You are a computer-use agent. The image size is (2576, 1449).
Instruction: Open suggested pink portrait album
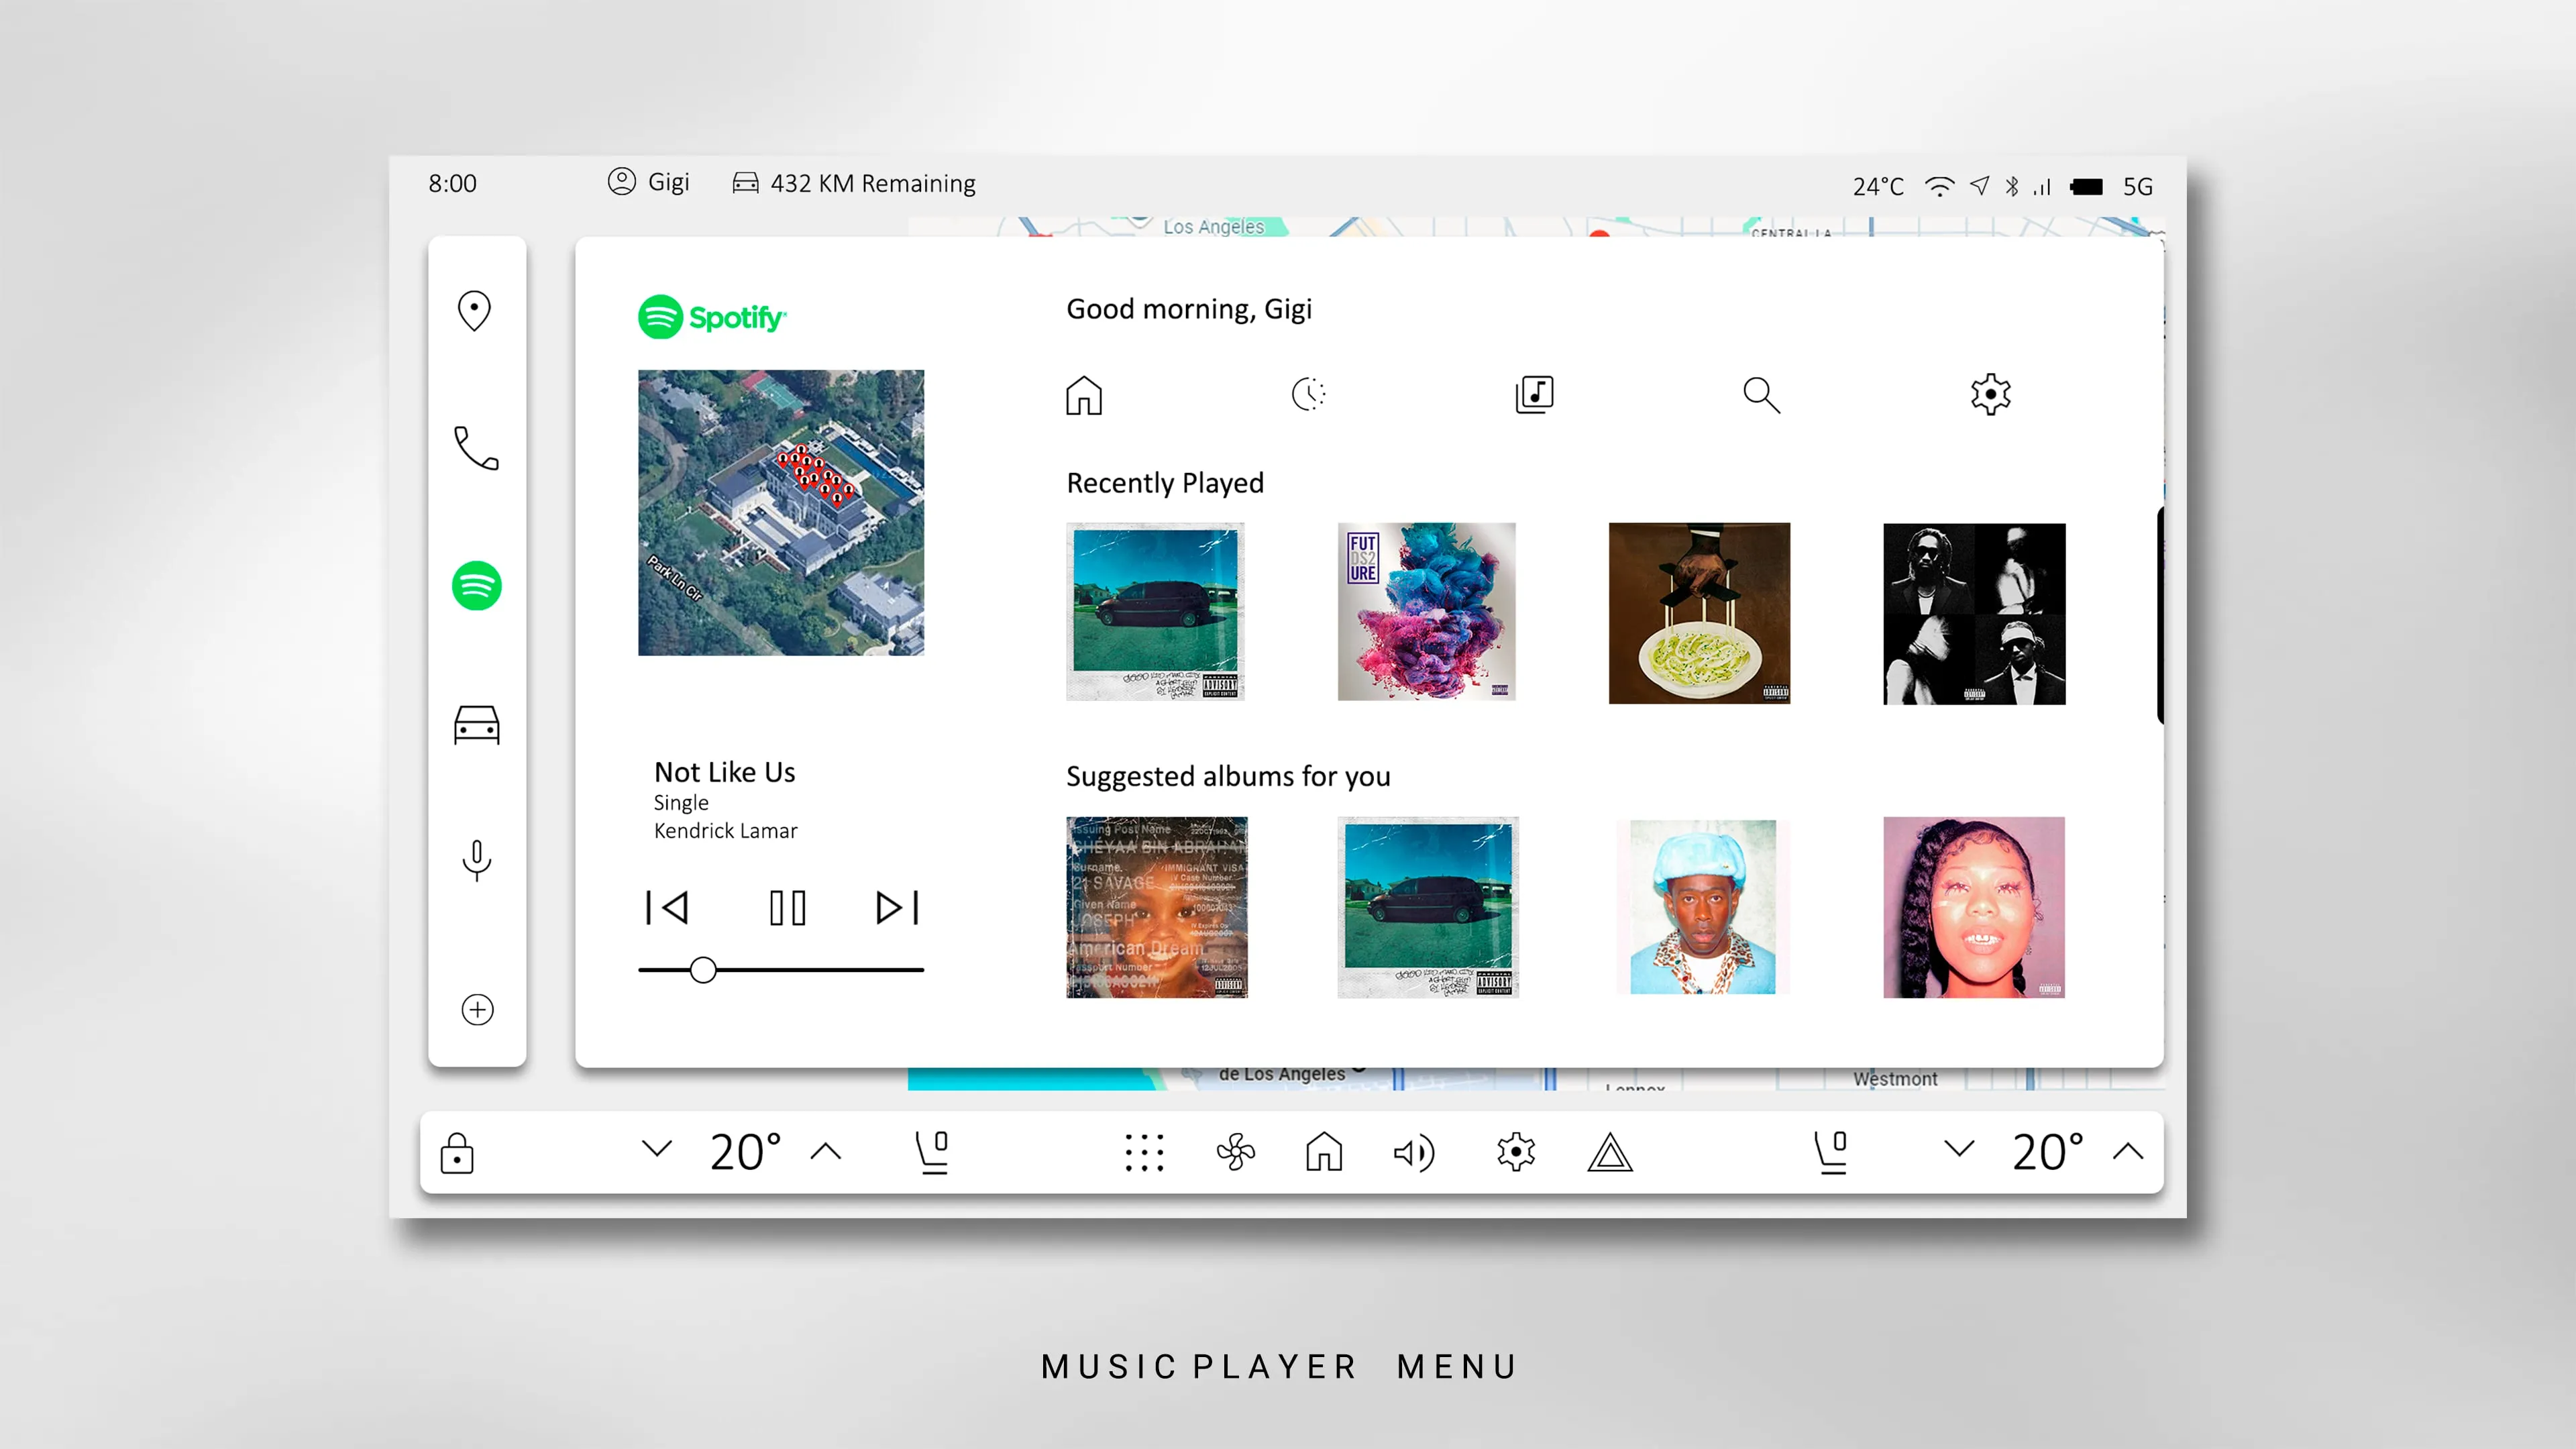(1974, 907)
